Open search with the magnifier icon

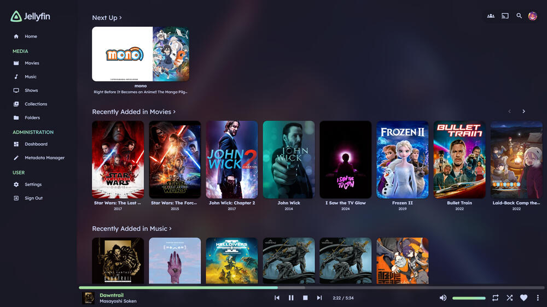click(x=519, y=16)
